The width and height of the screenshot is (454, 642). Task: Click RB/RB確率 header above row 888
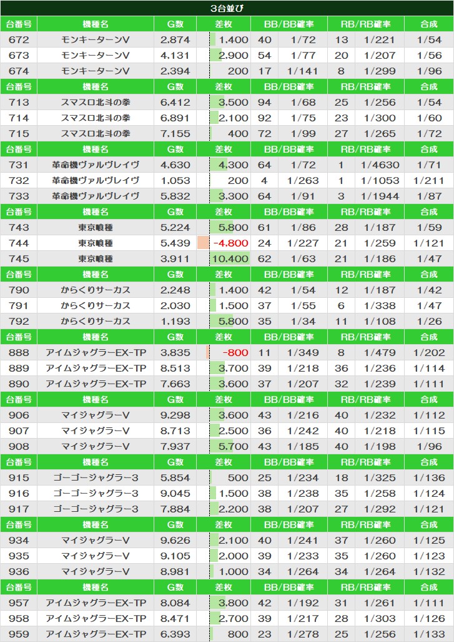(366, 337)
